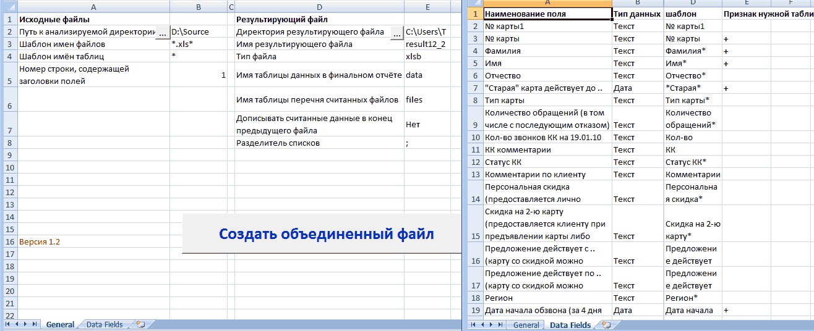Click the *Старая* template cell
This screenshot has width=814, height=331.
(693, 88)
